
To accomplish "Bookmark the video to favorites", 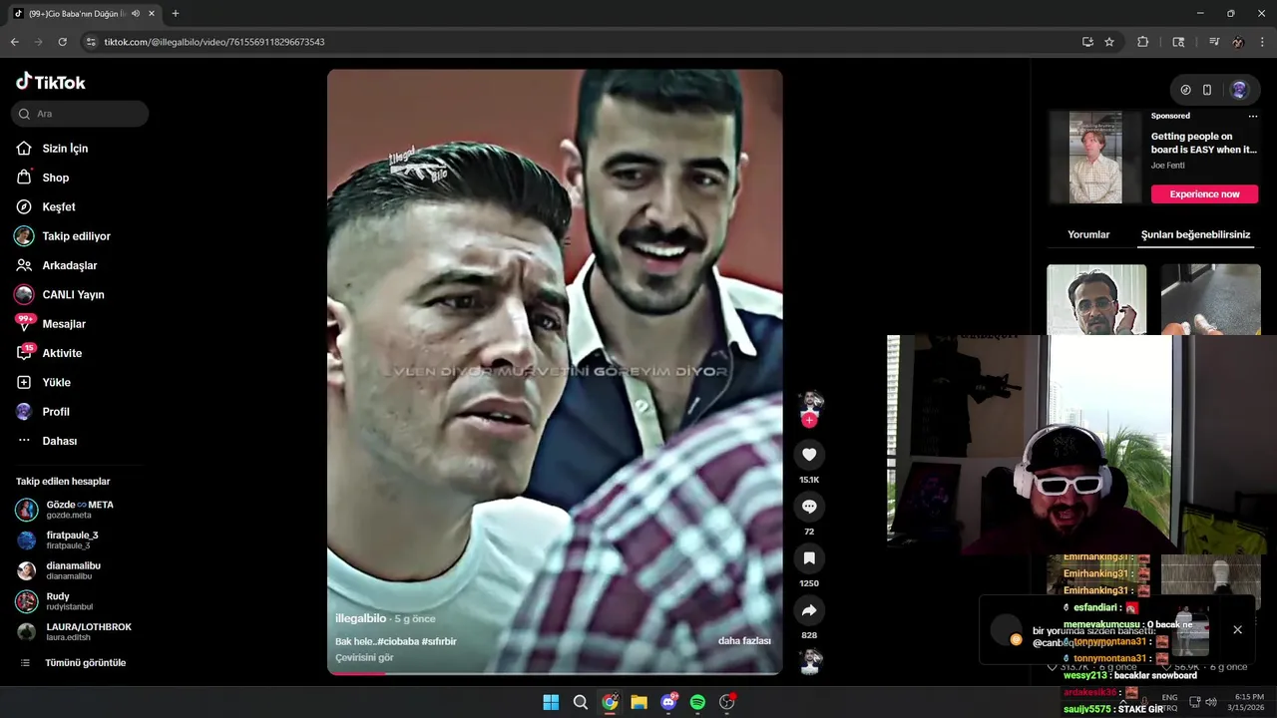I will point(809,558).
